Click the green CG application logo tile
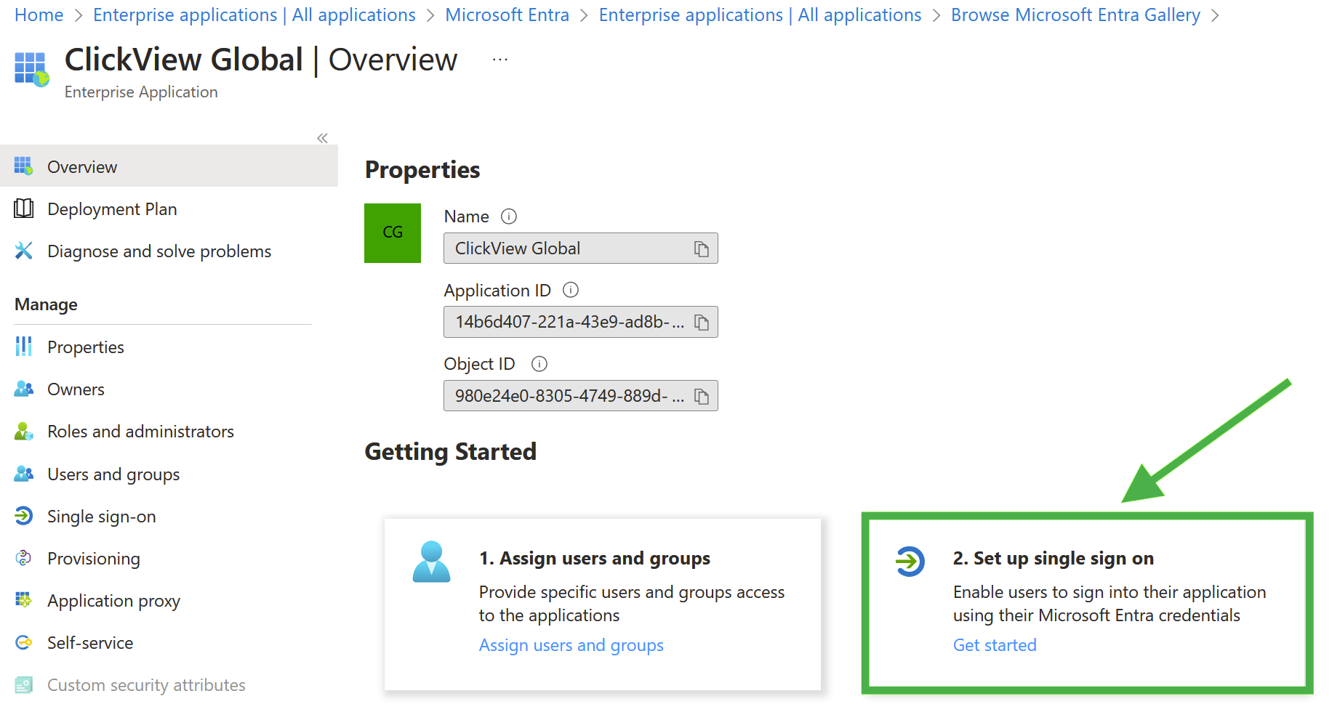The image size is (1332, 720). point(393,232)
